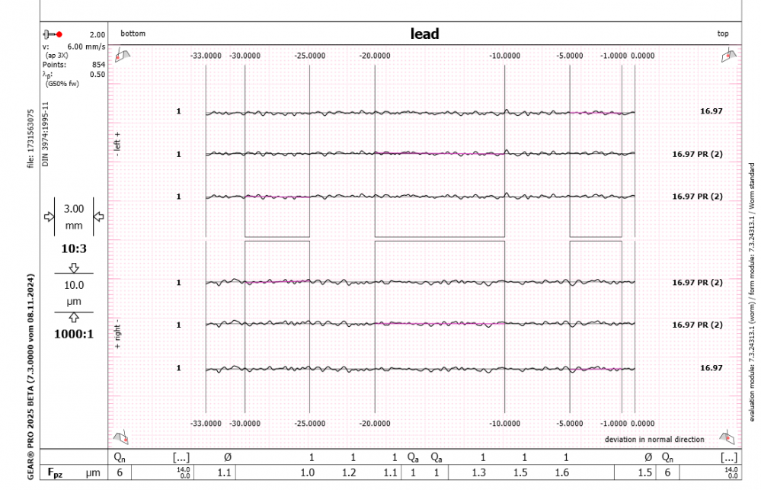Open the Qn quality grade selector
The image size is (761, 490).
click(x=119, y=456)
